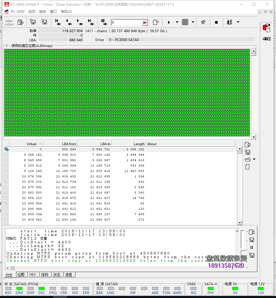Stop the task with the square stop button
Image resolution: width=276 pixels, height=298 pixels.
point(216,22)
